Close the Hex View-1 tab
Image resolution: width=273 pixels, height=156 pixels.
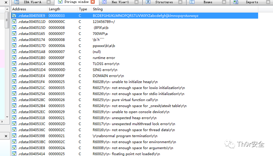[x=136, y=2]
